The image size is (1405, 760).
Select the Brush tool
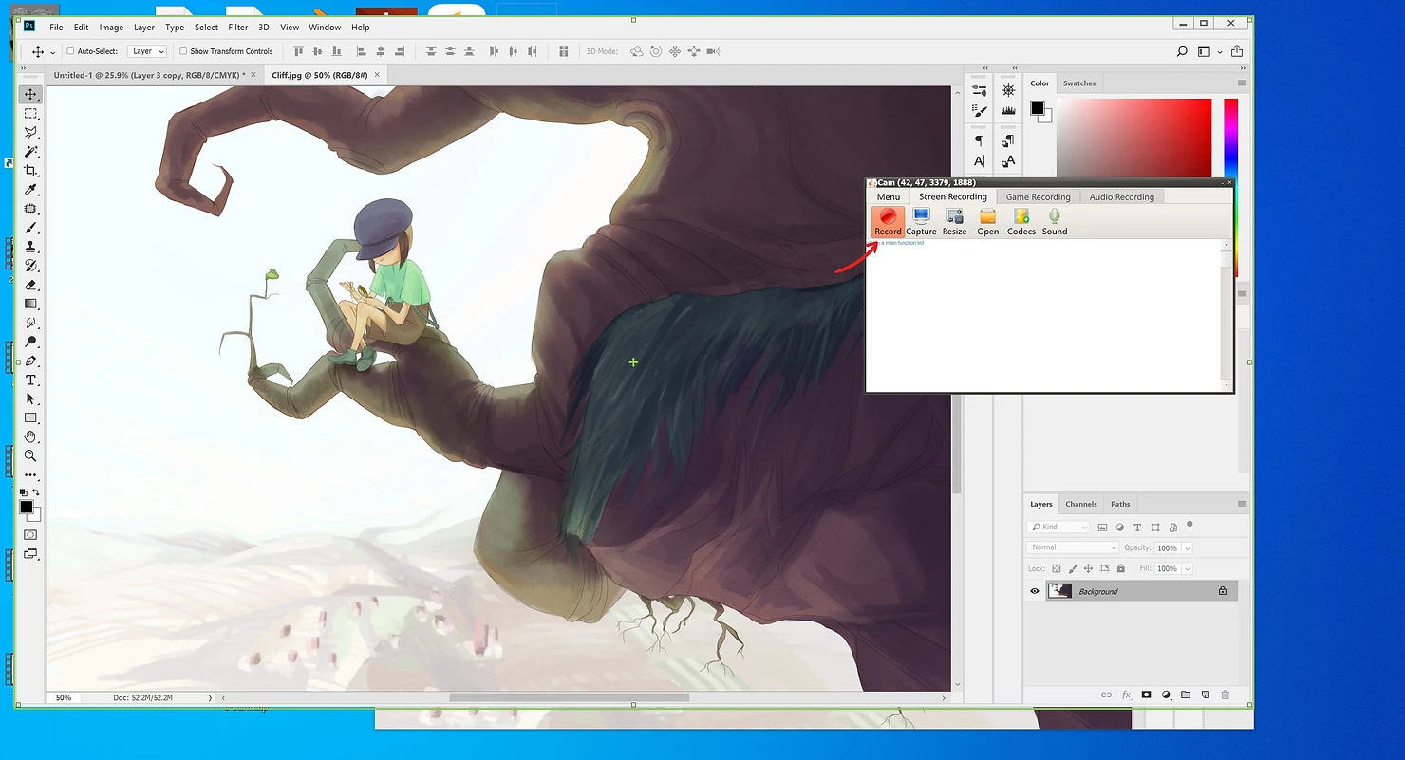pyautogui.click(x=30, y=228)
